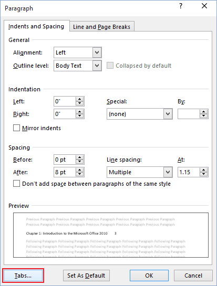Image resolution: width=217 pixels, height=286 pixels.
Task: Click the paragraph Preview box
Action: pyautogui.click(x=111, y=235)
